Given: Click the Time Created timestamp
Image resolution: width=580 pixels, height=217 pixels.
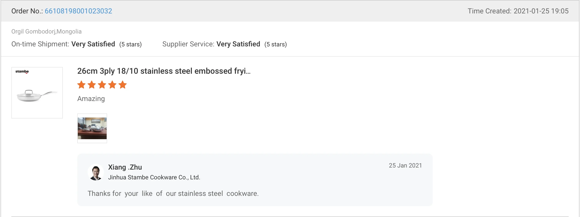Looking at the screenshot, I should (x=518, y=11).
